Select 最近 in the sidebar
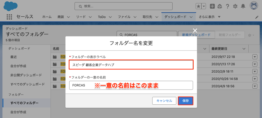This screenshot has height=118, width=262. (14, 57)
